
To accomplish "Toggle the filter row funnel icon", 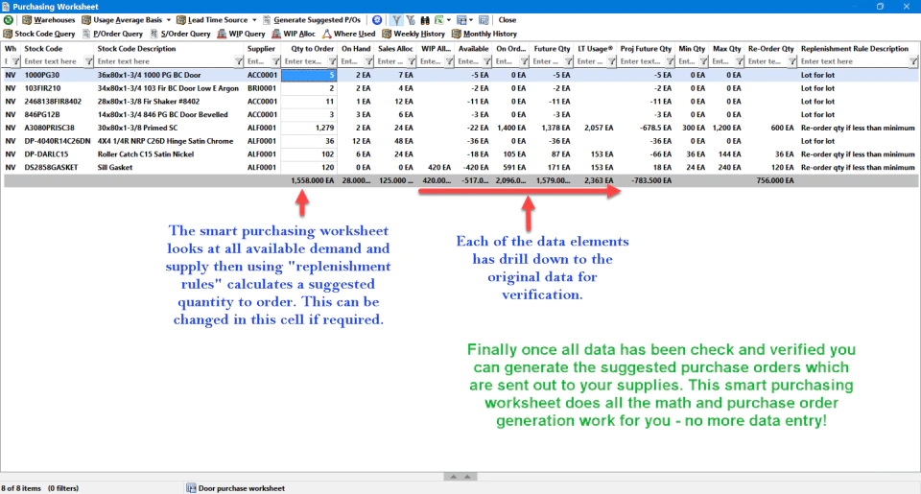I will click(396, 20).
